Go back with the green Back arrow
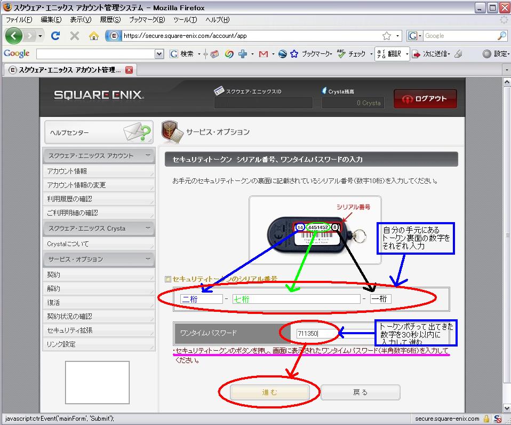 click(x=14, y=36)
